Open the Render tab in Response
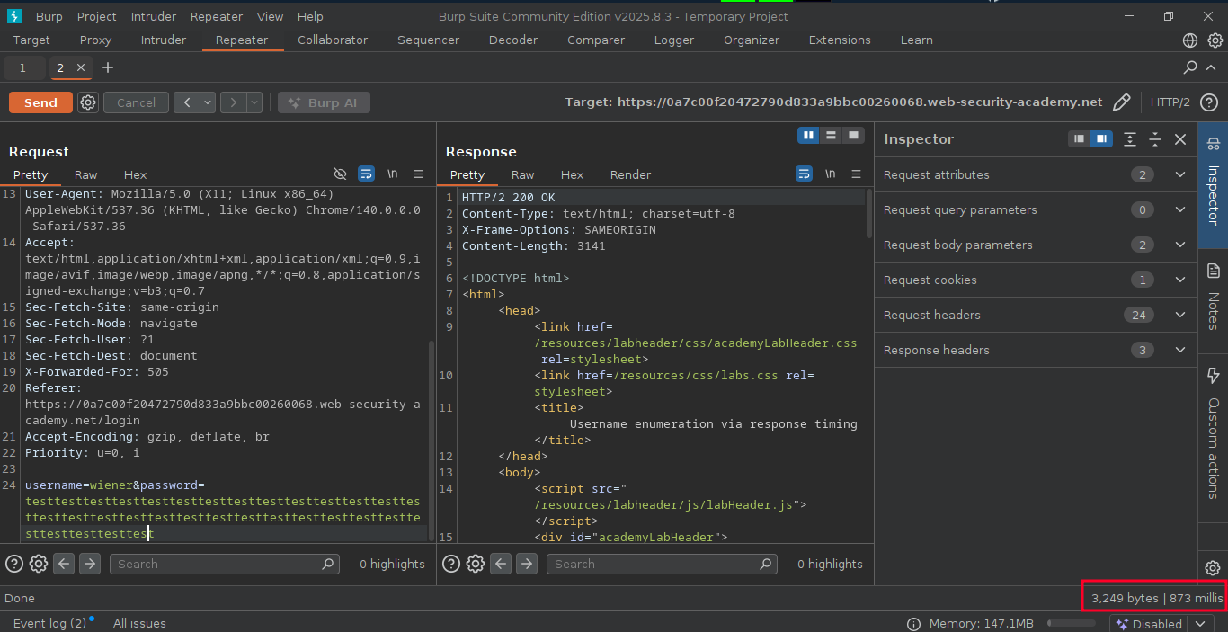This screenshot has height=632, width=1228. click(x=630, y=174)
